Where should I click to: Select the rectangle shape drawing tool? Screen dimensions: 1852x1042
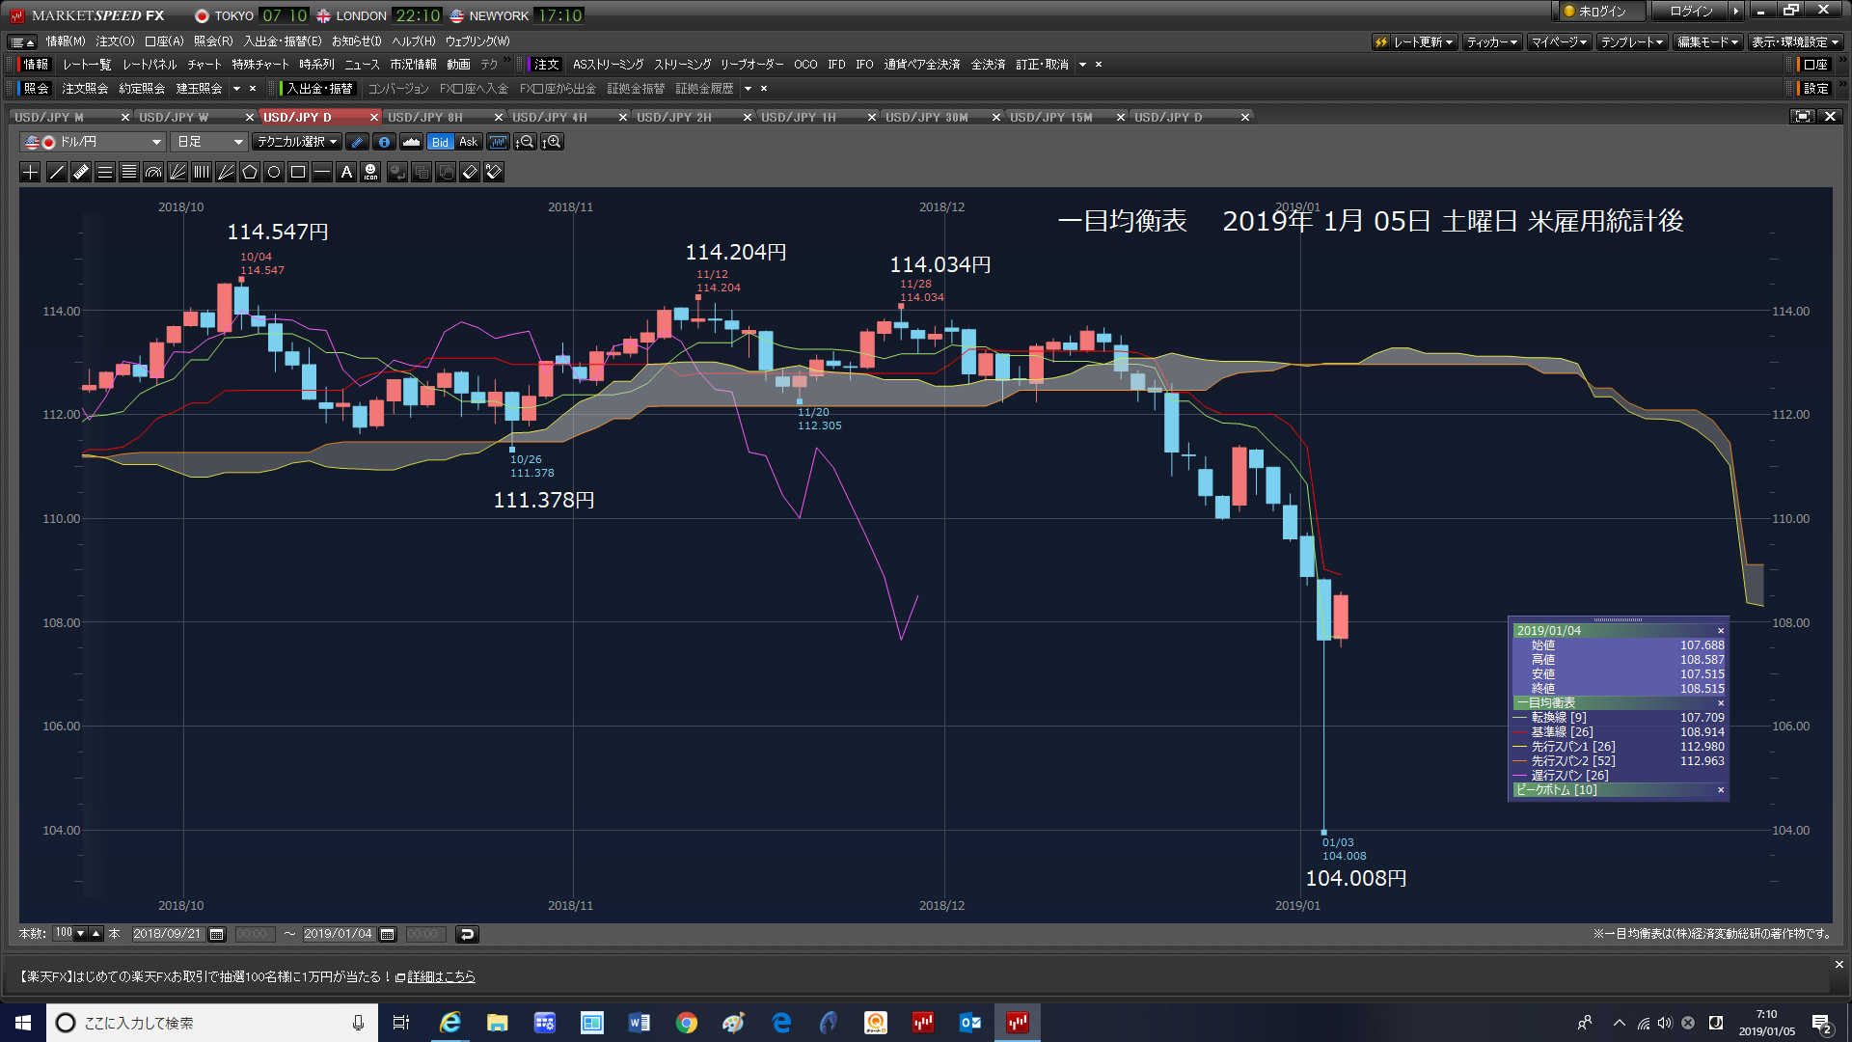click(x=298, y=172)
